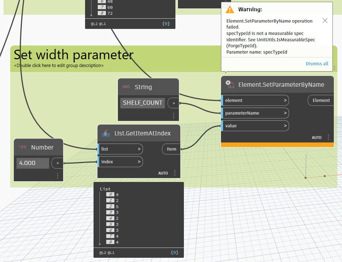Click the group description placeholder text
The height and width of the screenshot is (262, 342).
click(x=59, y=65)
